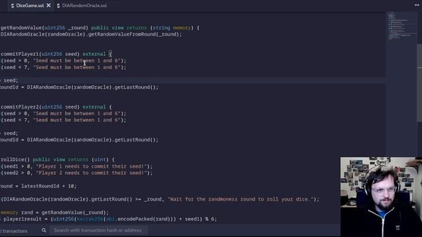Click the editor vertical scrollbar
Screen dimensions: 422x237
coord(419,84)
